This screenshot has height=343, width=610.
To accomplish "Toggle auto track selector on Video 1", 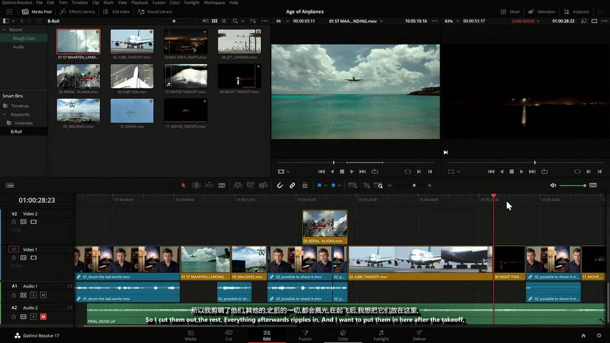I will [x=23, y=258].
